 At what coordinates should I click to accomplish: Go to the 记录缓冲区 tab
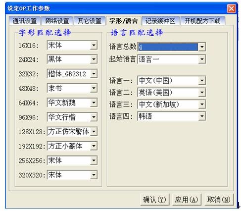160,21
